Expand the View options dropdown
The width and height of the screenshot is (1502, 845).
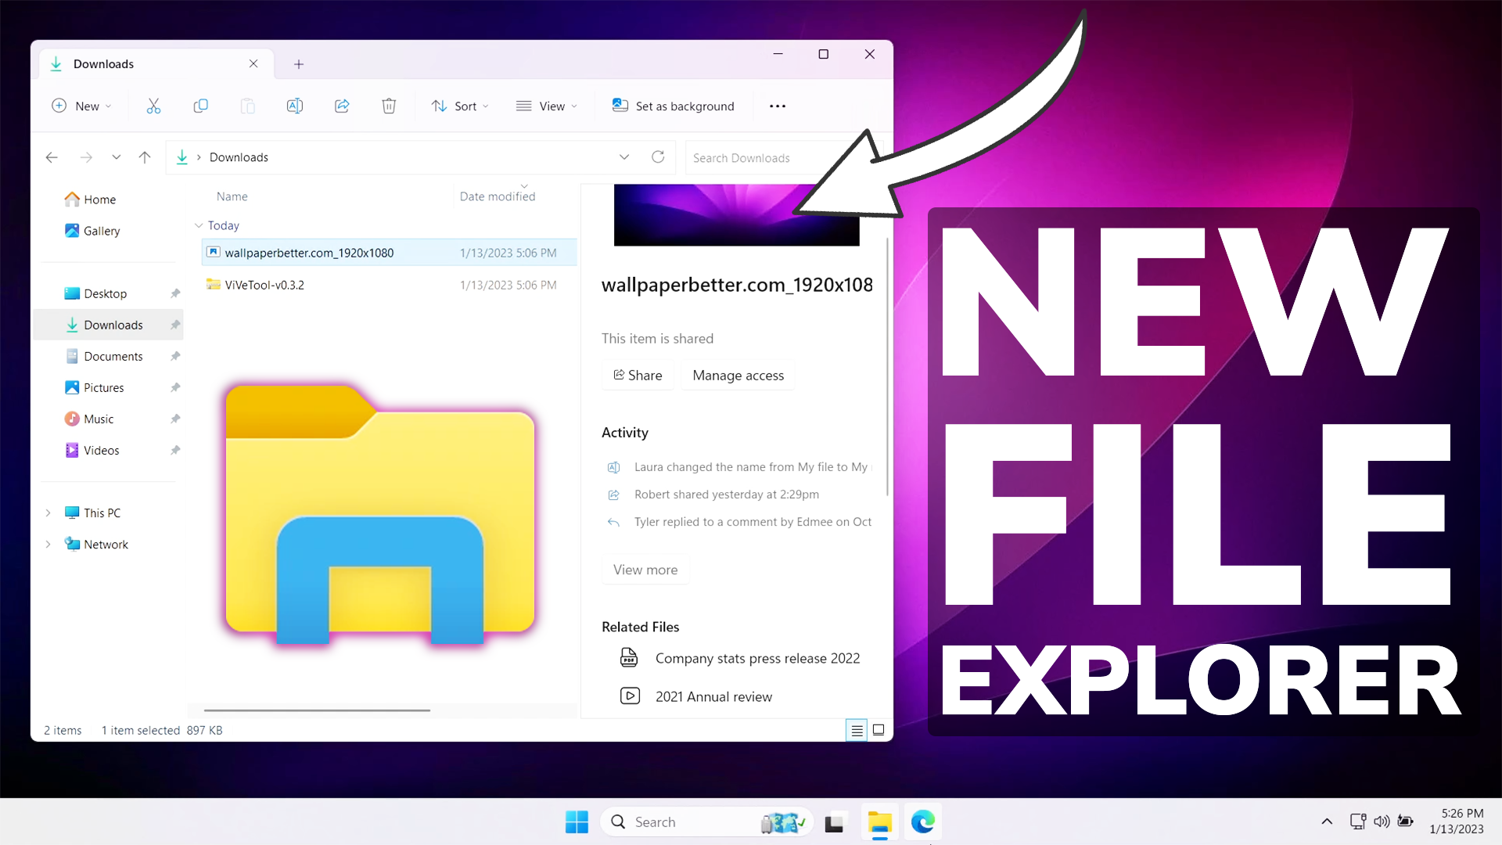click(547, 106)
